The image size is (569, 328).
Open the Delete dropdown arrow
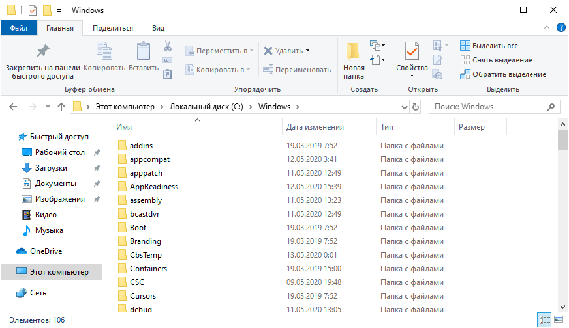pyautogui.click(x=307, y=51)
